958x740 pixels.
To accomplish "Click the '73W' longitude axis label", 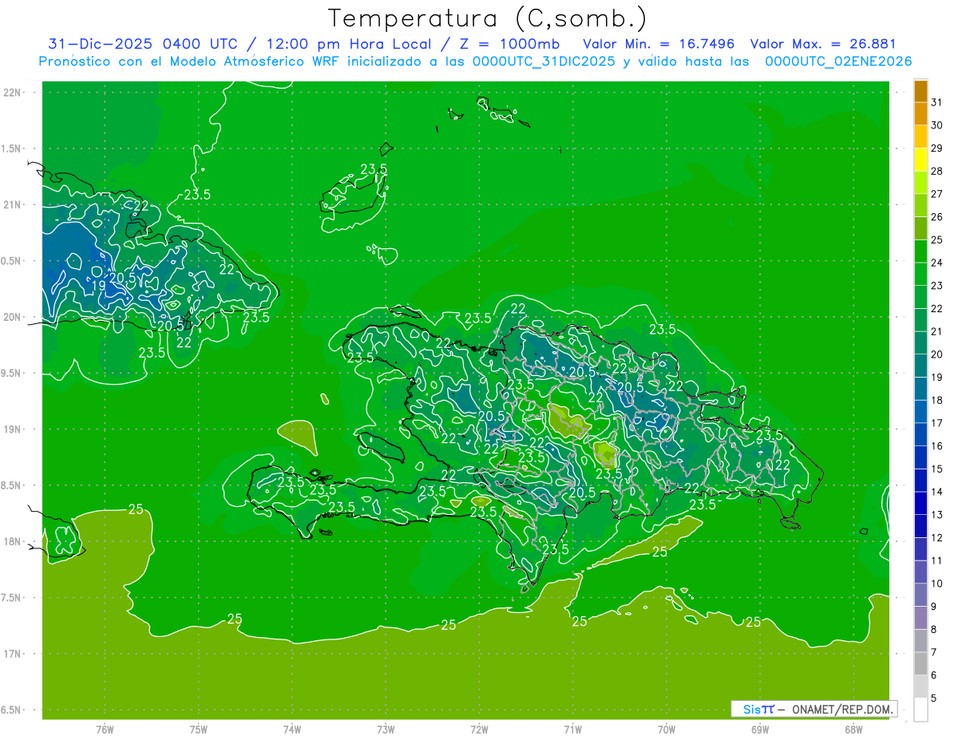I will tap(386, 730).
